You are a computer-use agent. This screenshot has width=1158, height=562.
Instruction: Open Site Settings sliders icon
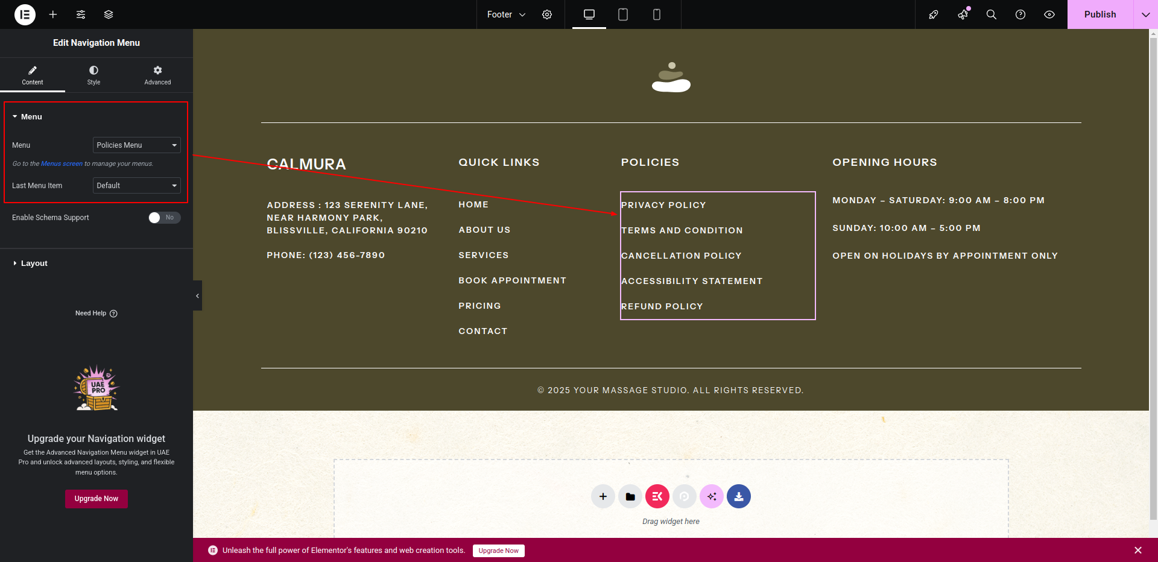81,14
